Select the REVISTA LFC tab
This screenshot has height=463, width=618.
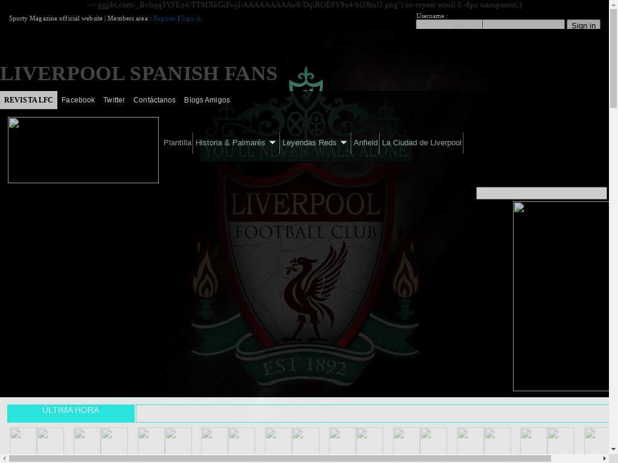pyautogui.click(x=28, y=100)
